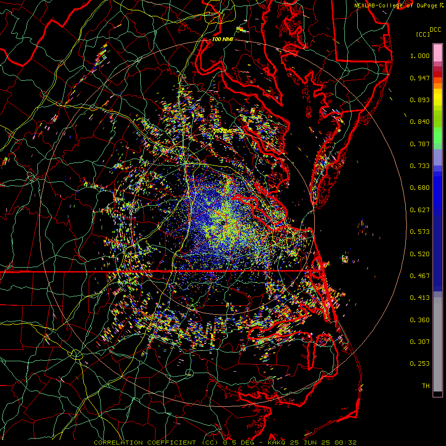Select the 0.520 scale value
Image resolution: width=446 pixels, height=446 pixels.
point(420,254)
